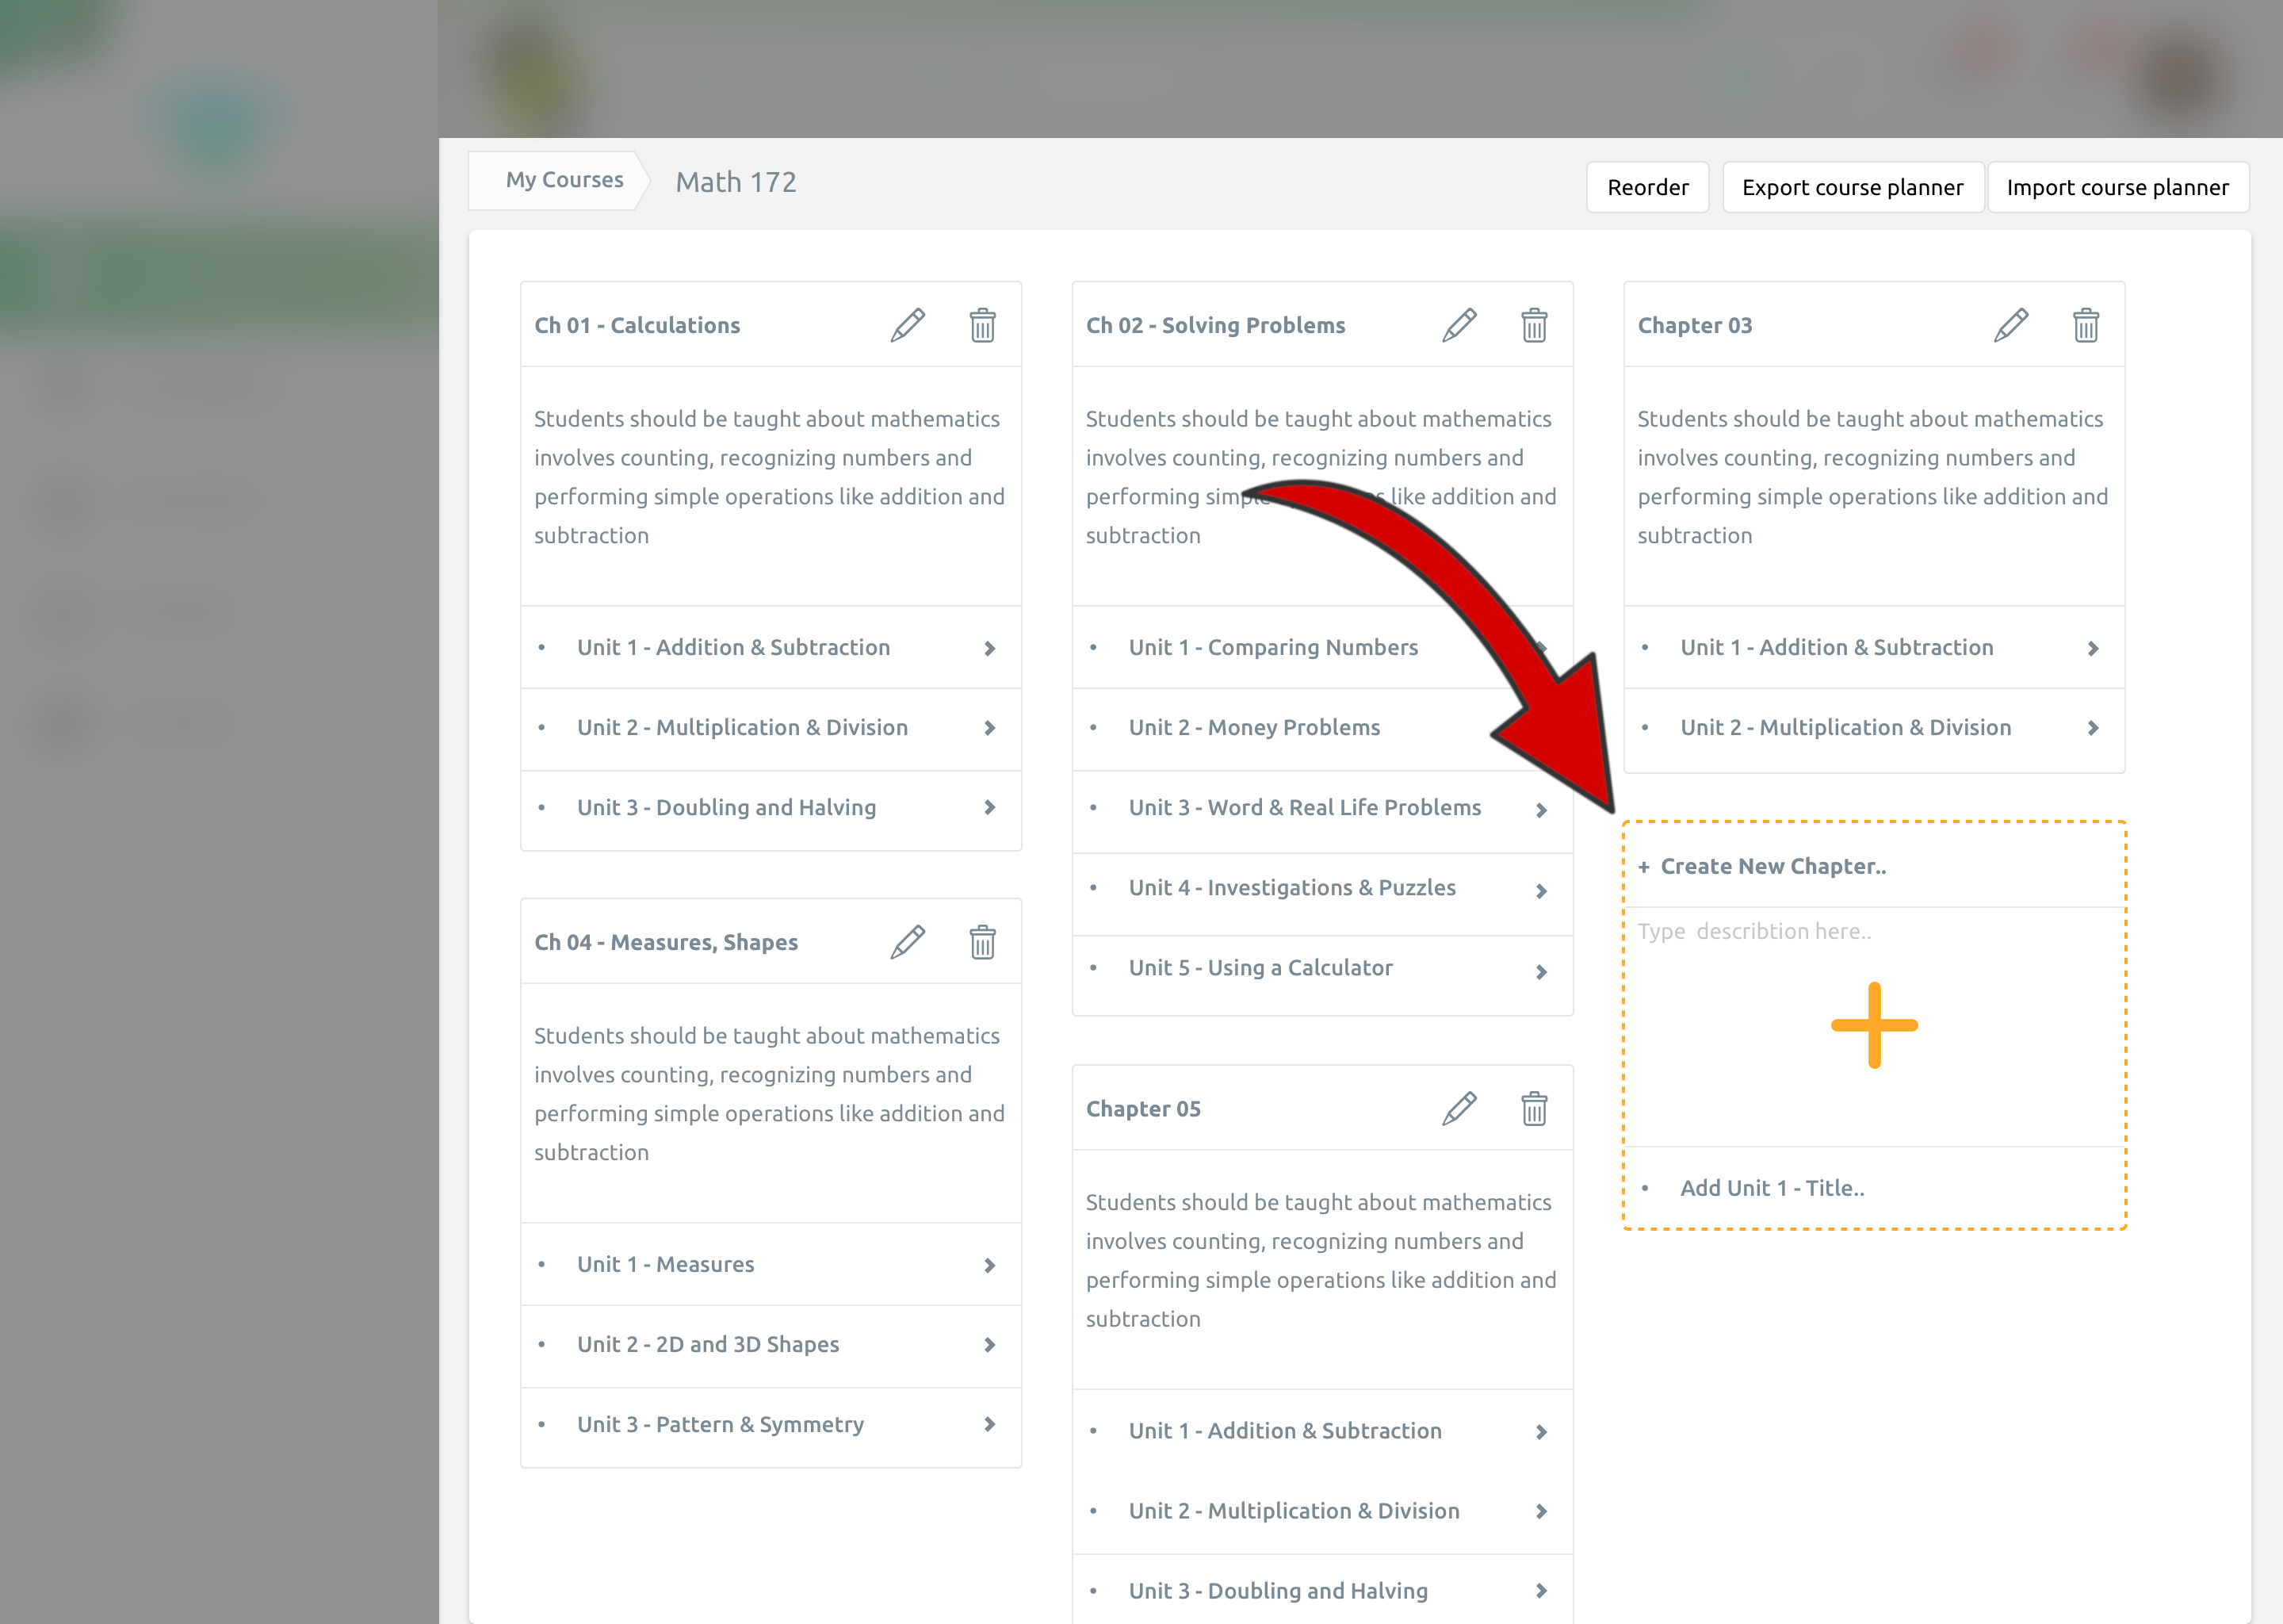The height and width of the screenshot is (1624, 2283).
Task: Delete Chapter 05 with trash icon
Action: (x=1533, y=1109)
